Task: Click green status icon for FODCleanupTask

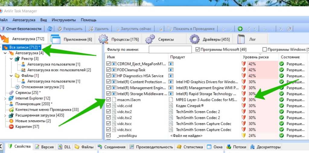Action: coord(282,70)
